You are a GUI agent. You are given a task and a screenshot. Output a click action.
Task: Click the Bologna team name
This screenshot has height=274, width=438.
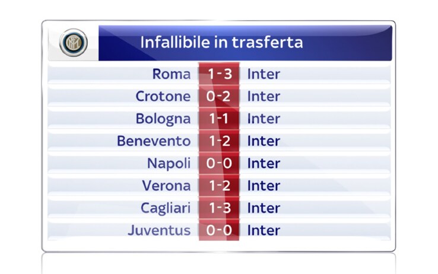point(163,119)
